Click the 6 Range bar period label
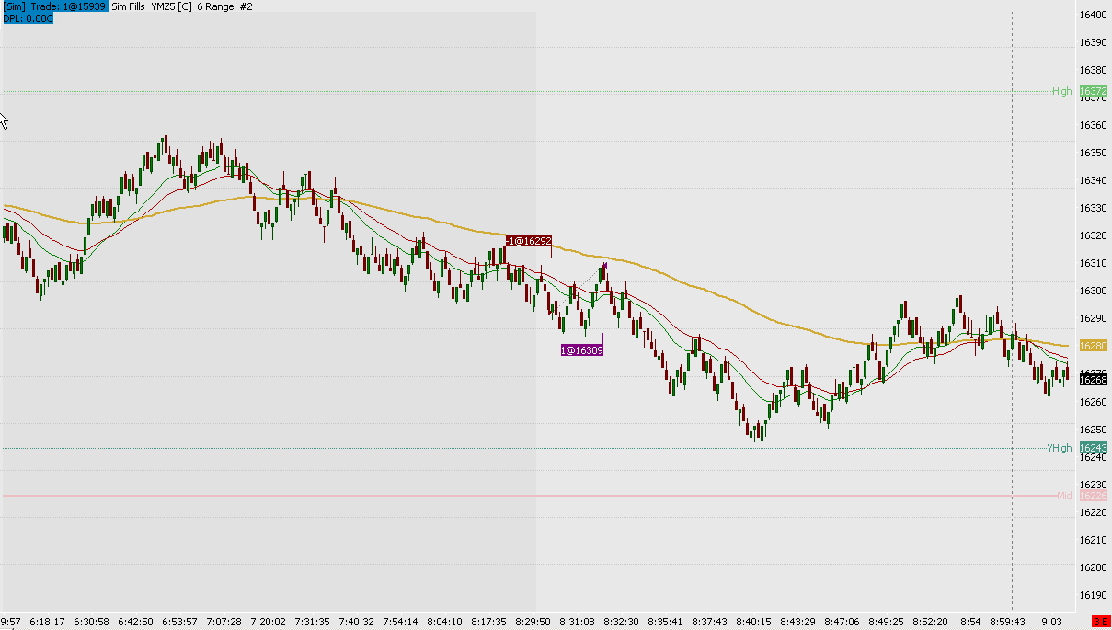Viewport: 1112px width, 630px height. (213, 6)
